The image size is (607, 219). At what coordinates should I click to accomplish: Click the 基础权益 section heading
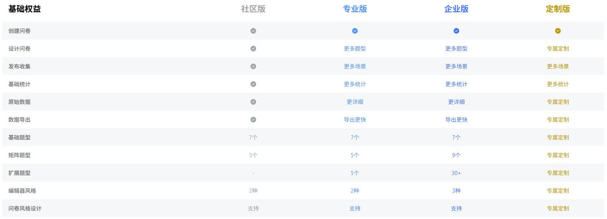24,9
